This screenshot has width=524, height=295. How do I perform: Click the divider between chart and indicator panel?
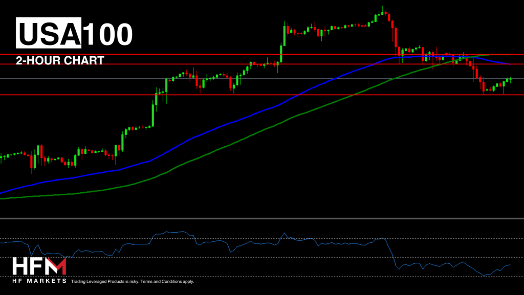click(x=262, y=218)
